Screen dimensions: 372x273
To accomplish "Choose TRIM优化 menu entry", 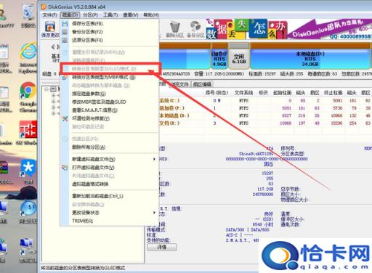I will click(x=110, y=221).
